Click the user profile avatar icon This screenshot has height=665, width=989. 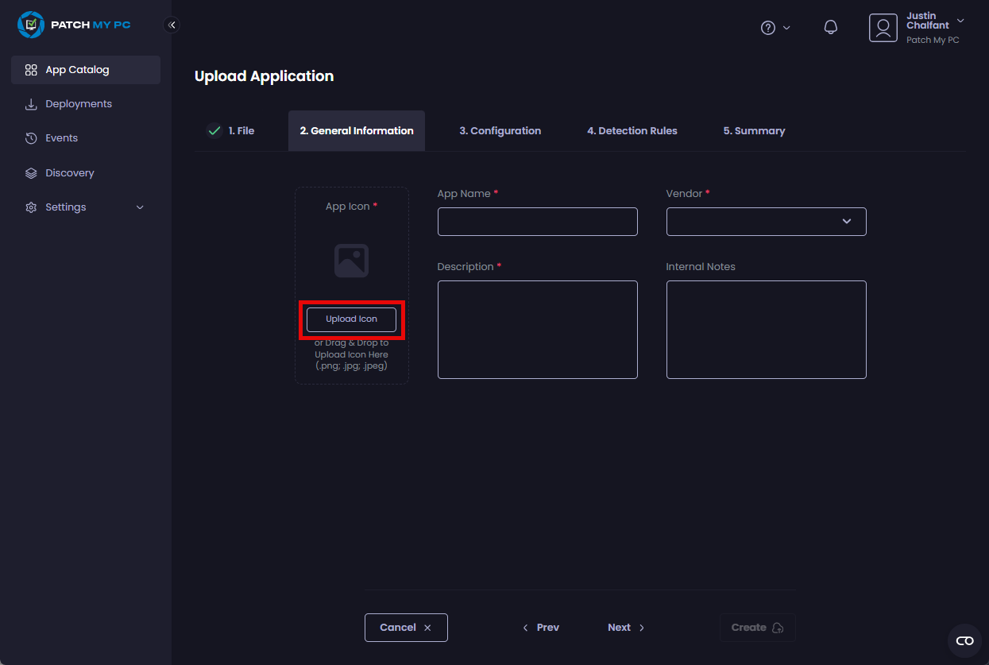883,28
